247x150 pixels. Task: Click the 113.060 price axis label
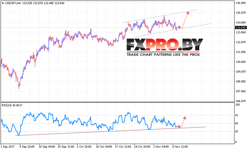[241, 32]
